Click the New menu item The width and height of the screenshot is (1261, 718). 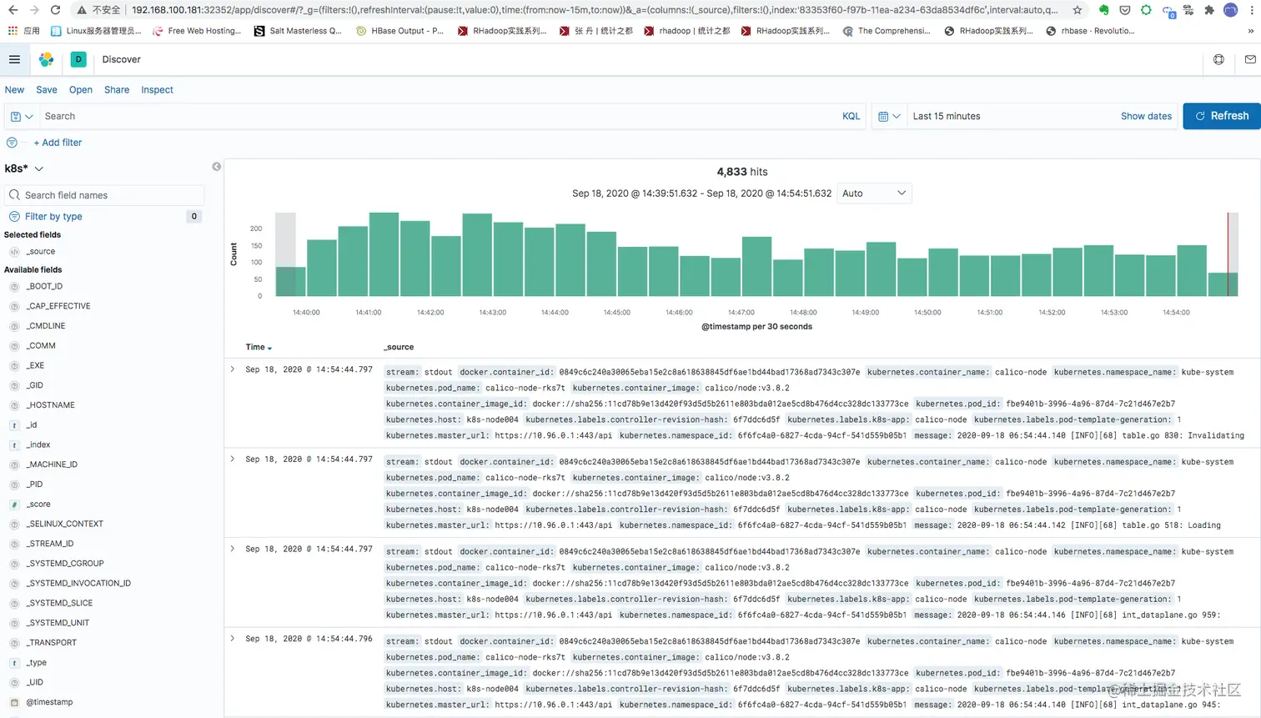point(14,90)
